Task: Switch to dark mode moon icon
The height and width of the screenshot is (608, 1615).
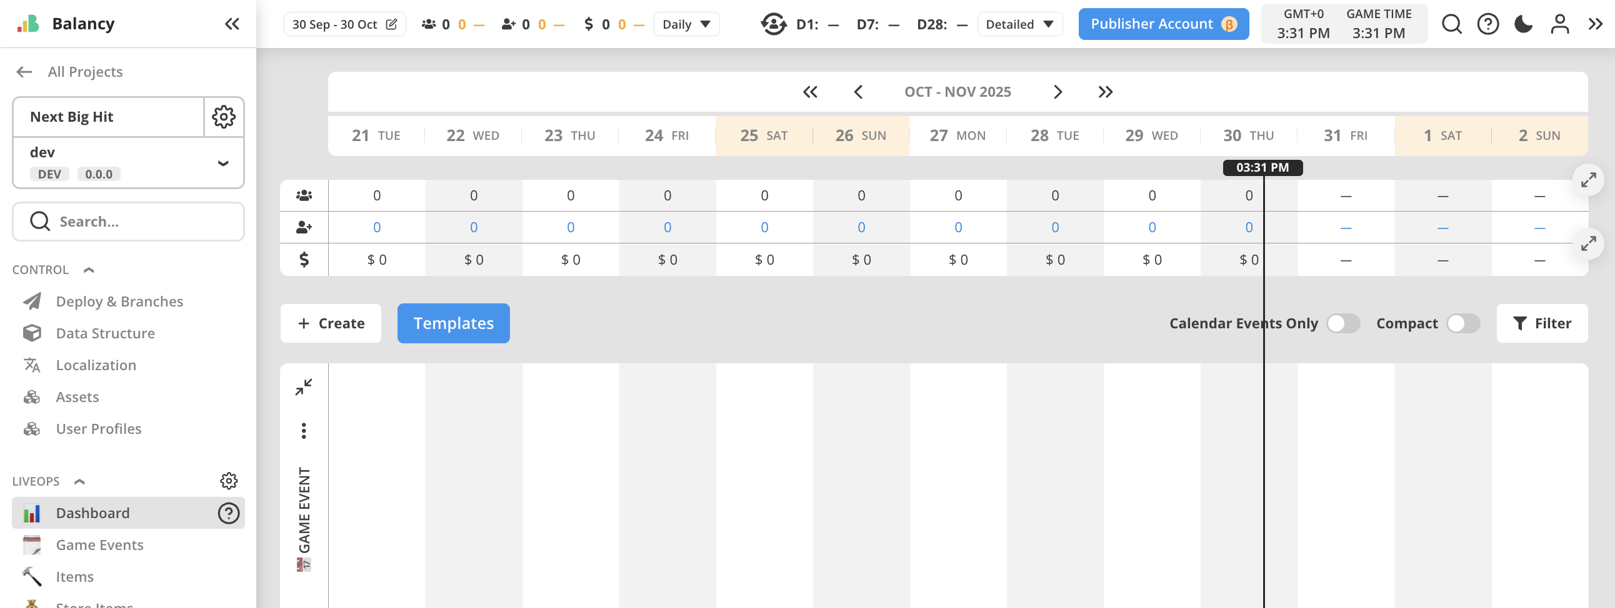Action: coord(1523,24)
